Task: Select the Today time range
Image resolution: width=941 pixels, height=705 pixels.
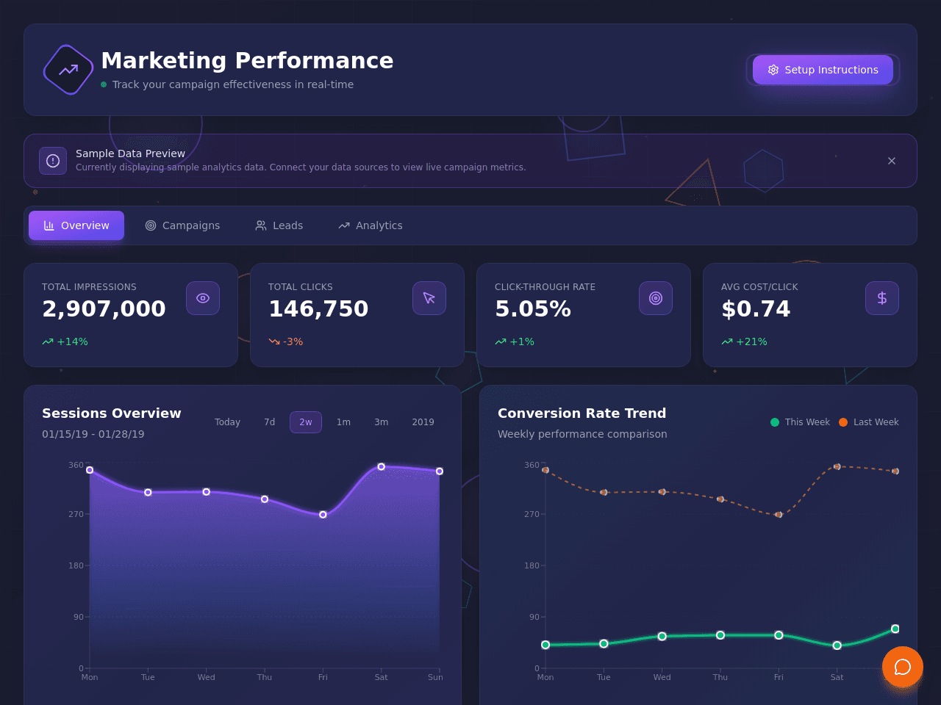Action: pos(228,422)
